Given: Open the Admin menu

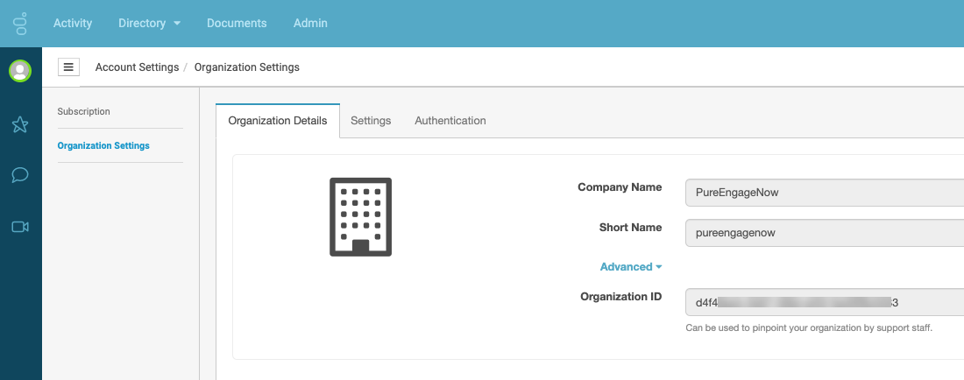Looking at the screenshot, I should [310, 24].
